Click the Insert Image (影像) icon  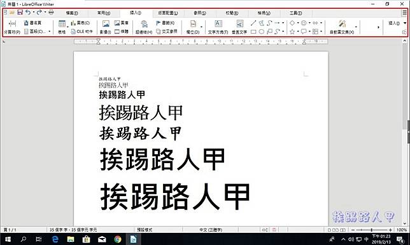click(106, 24)
